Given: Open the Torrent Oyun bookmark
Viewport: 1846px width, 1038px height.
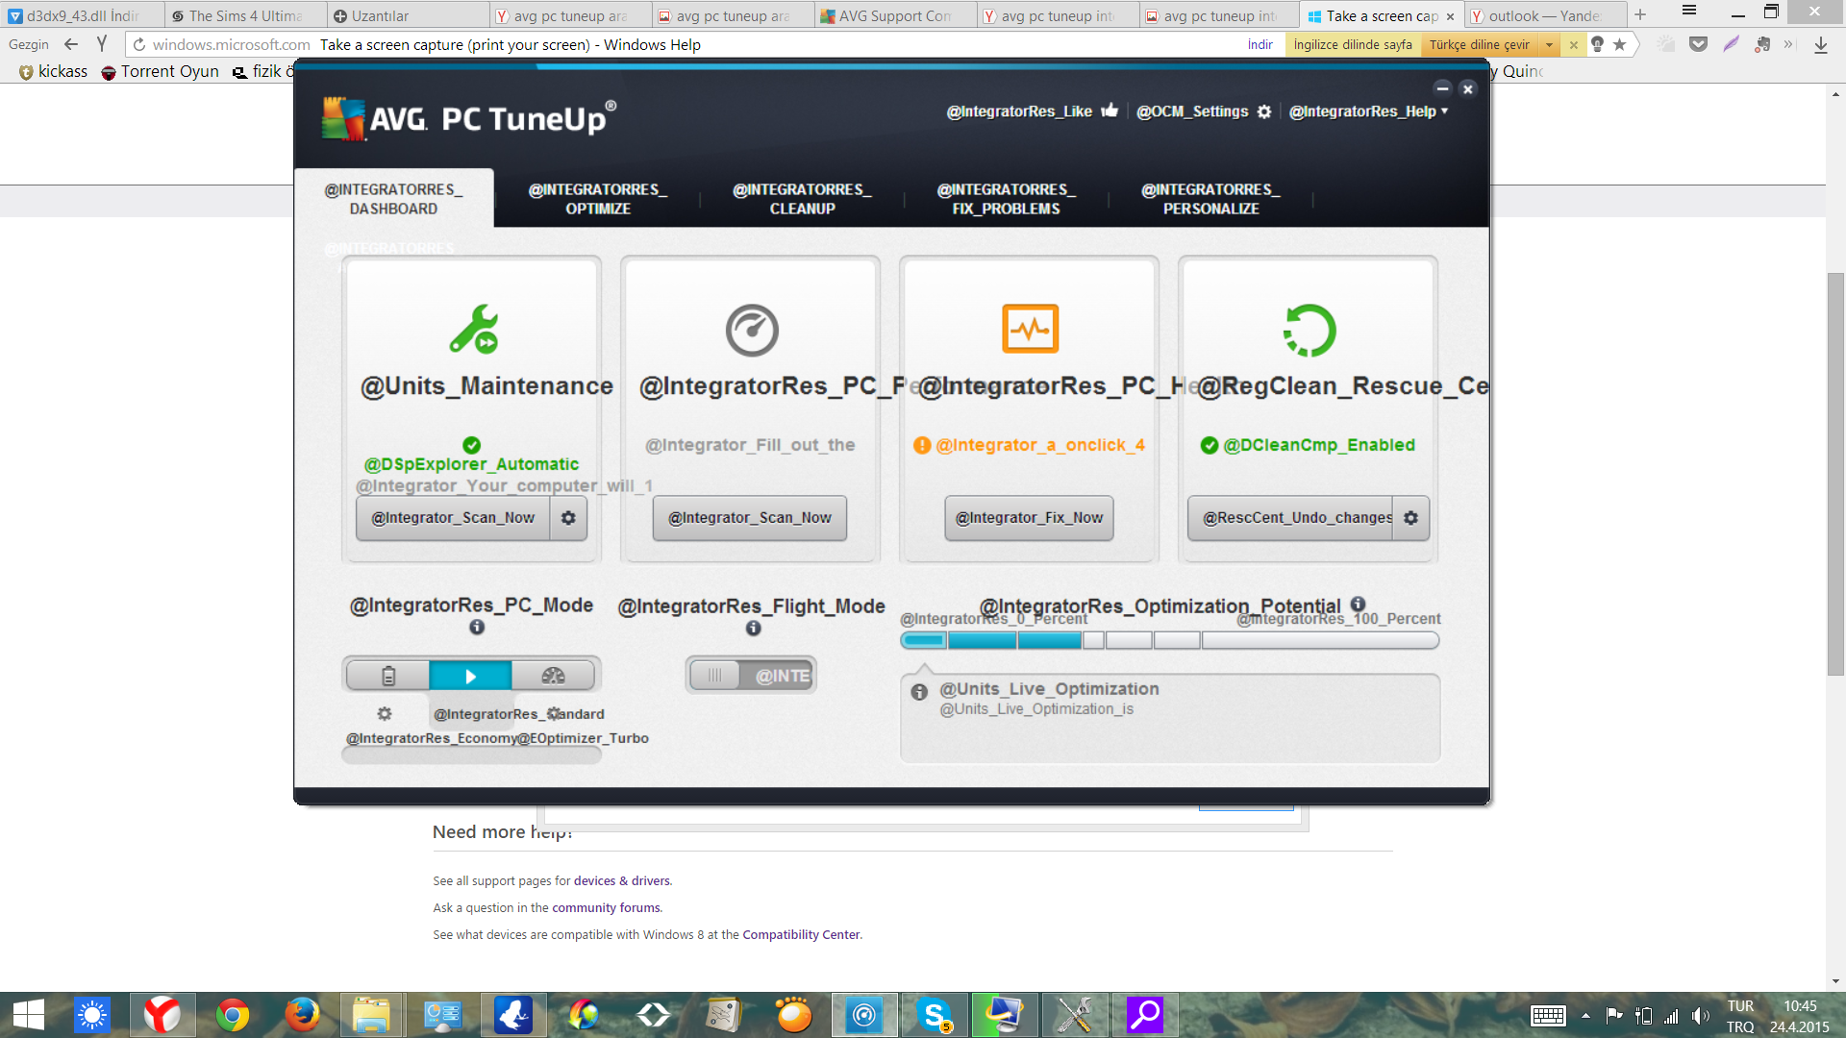Looking at the screenshot, I should (x=161, y=71).
